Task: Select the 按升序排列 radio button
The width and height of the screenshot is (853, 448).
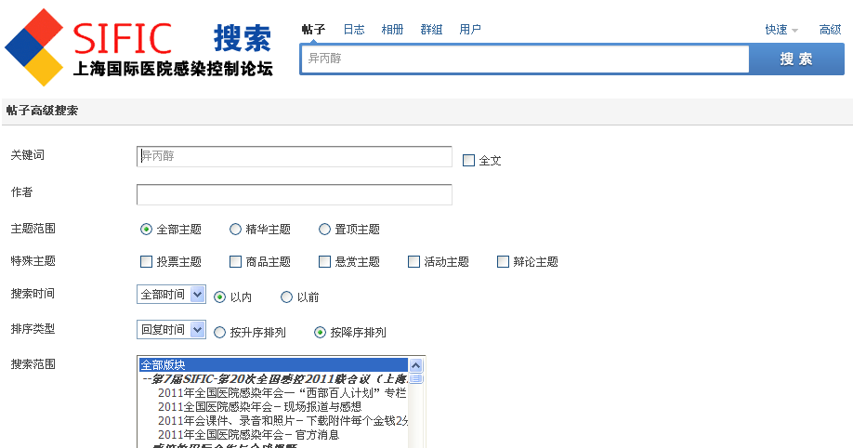Action: coord(220,332)
